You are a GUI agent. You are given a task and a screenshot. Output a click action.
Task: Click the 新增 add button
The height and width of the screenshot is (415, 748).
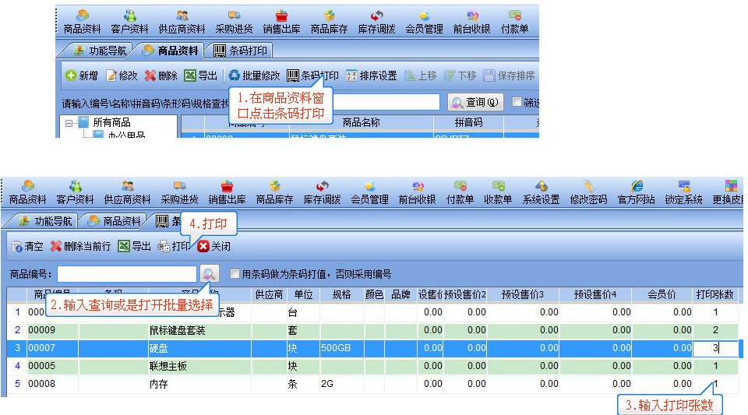click(x=82, y=76)
